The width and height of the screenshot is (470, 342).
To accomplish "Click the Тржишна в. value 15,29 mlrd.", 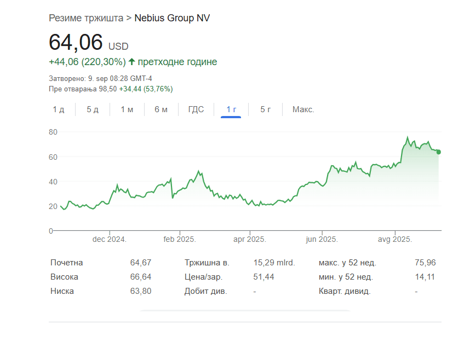I will [x=274, y=263].
